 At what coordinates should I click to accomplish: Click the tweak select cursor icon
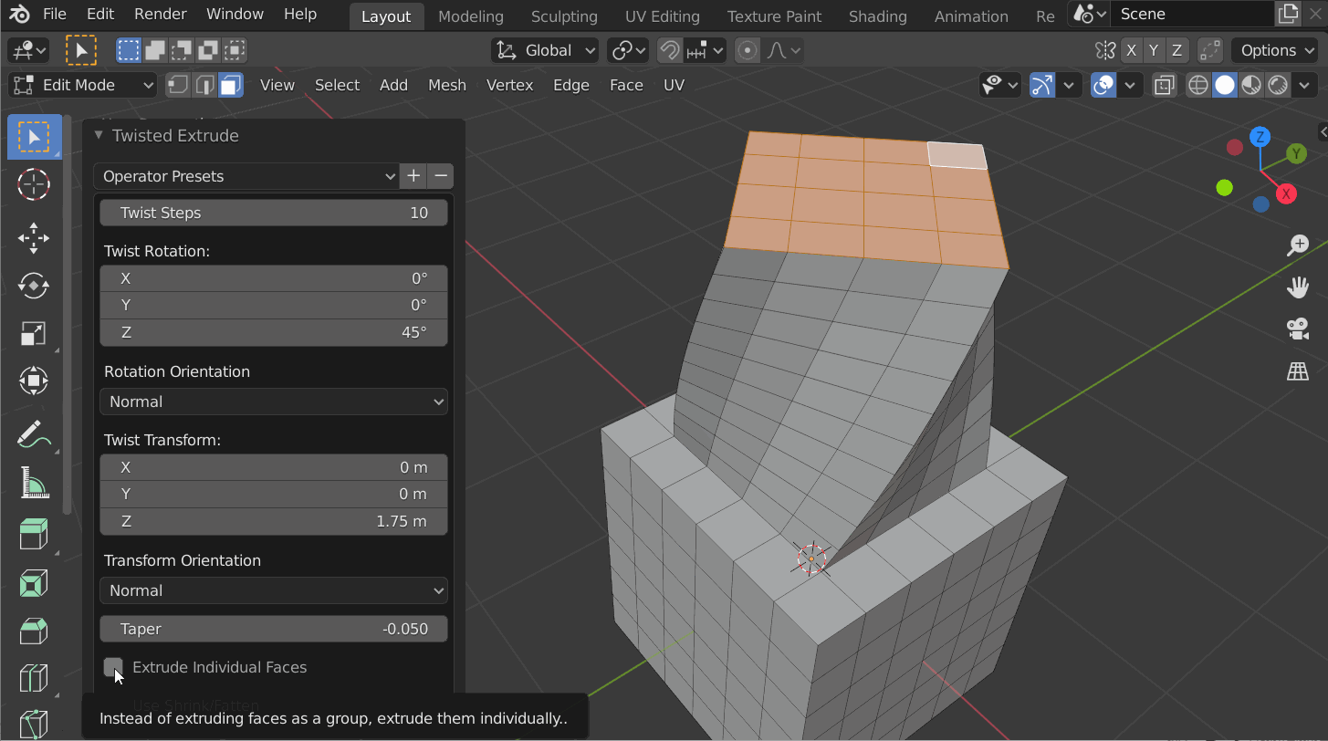pyautogui.click(x=81, y=50)
